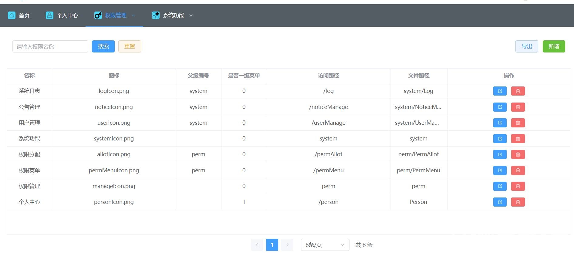Open the 8条/页 page size dropdown
This screenshot has height=253, width=574.
click(x=325, y=245)
